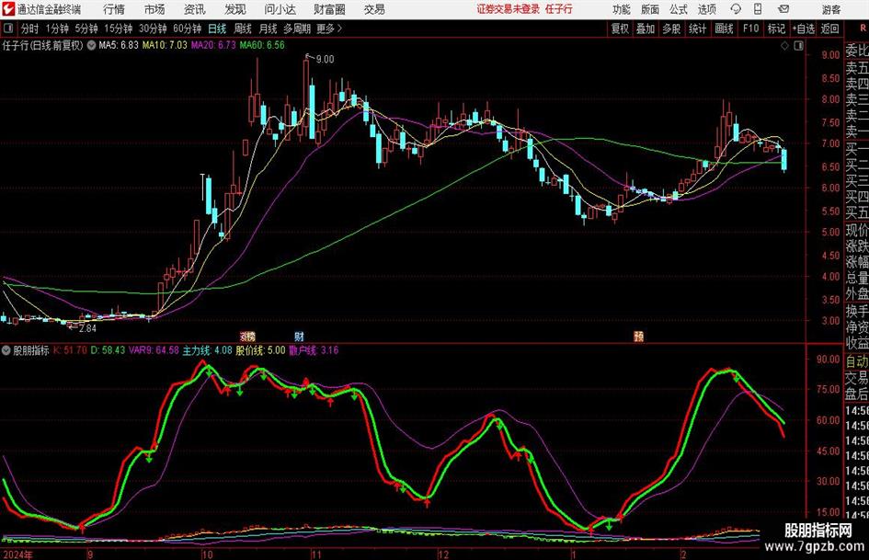Open the F10 company info button
869x560 pixels.
point(751,29)
